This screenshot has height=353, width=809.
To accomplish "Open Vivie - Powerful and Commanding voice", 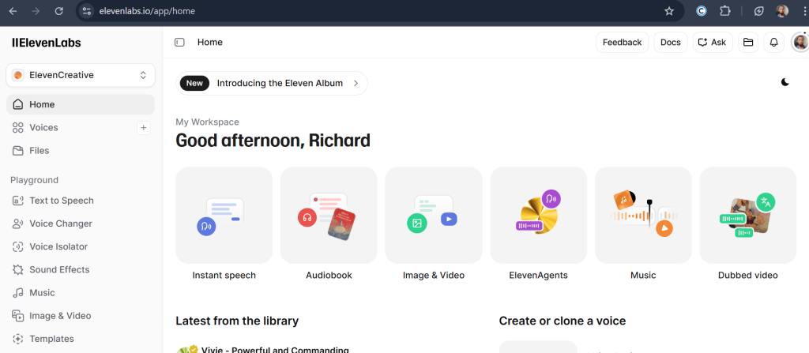I will 275,349.
